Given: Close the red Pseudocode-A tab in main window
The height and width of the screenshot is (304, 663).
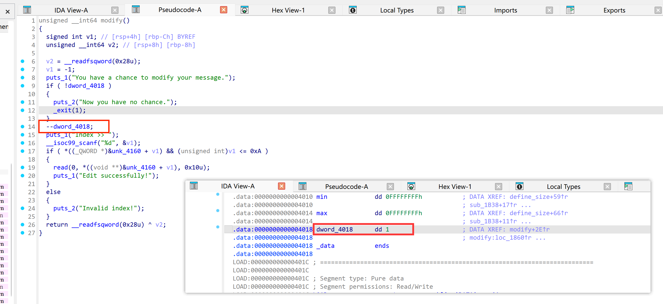Looking at the screenshot, I should click(224, 10).
